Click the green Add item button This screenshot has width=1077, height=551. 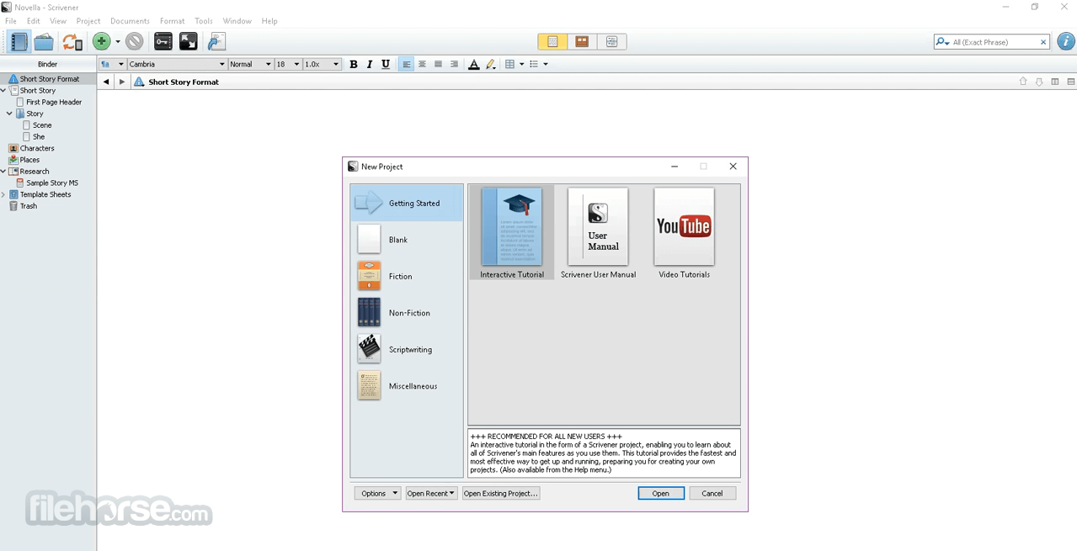102,41
